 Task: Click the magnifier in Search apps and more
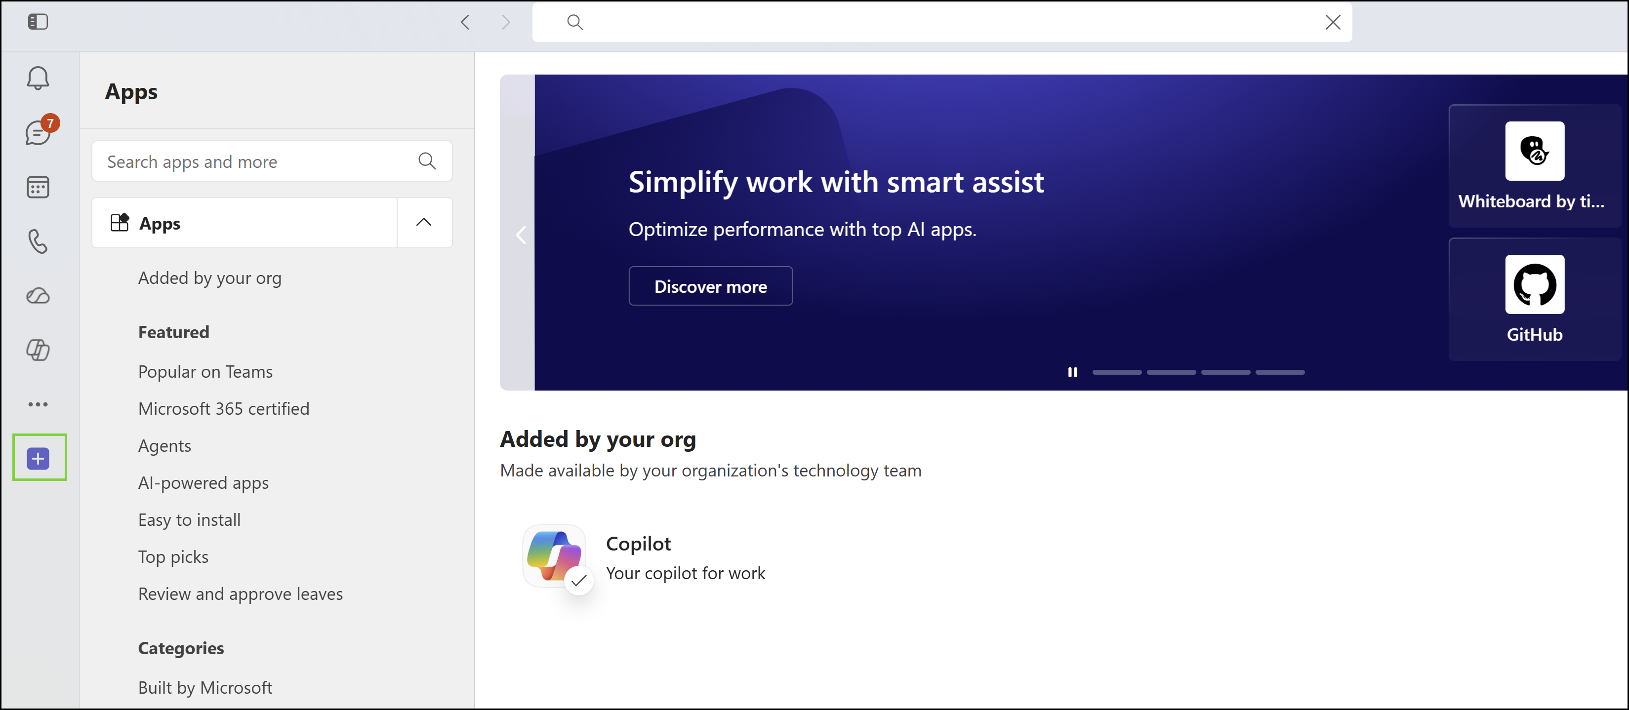427,161
